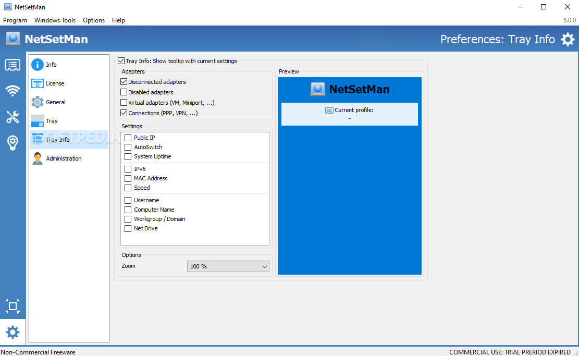
Task: Select the Info preferences page
Action: (69, 65)
